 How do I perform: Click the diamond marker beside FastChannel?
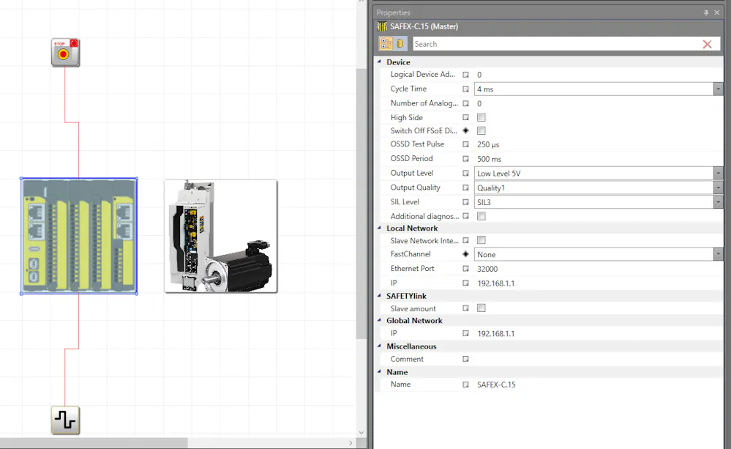pyautogui.click(x=465, y=254)
